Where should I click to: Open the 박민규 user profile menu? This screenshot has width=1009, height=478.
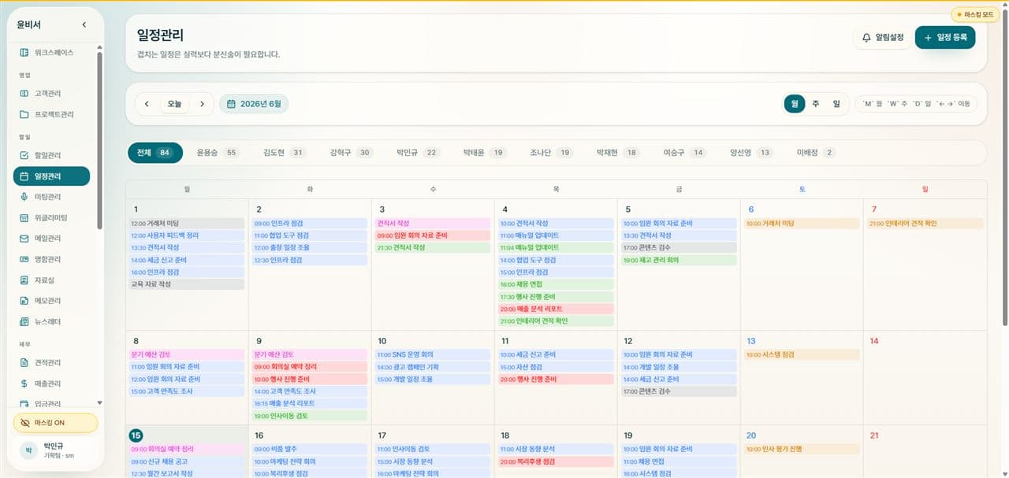pos(55,450)
